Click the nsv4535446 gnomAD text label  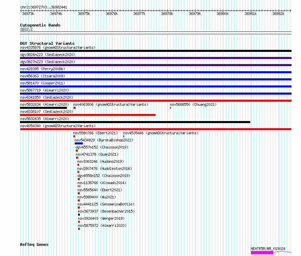pos(161,133)
